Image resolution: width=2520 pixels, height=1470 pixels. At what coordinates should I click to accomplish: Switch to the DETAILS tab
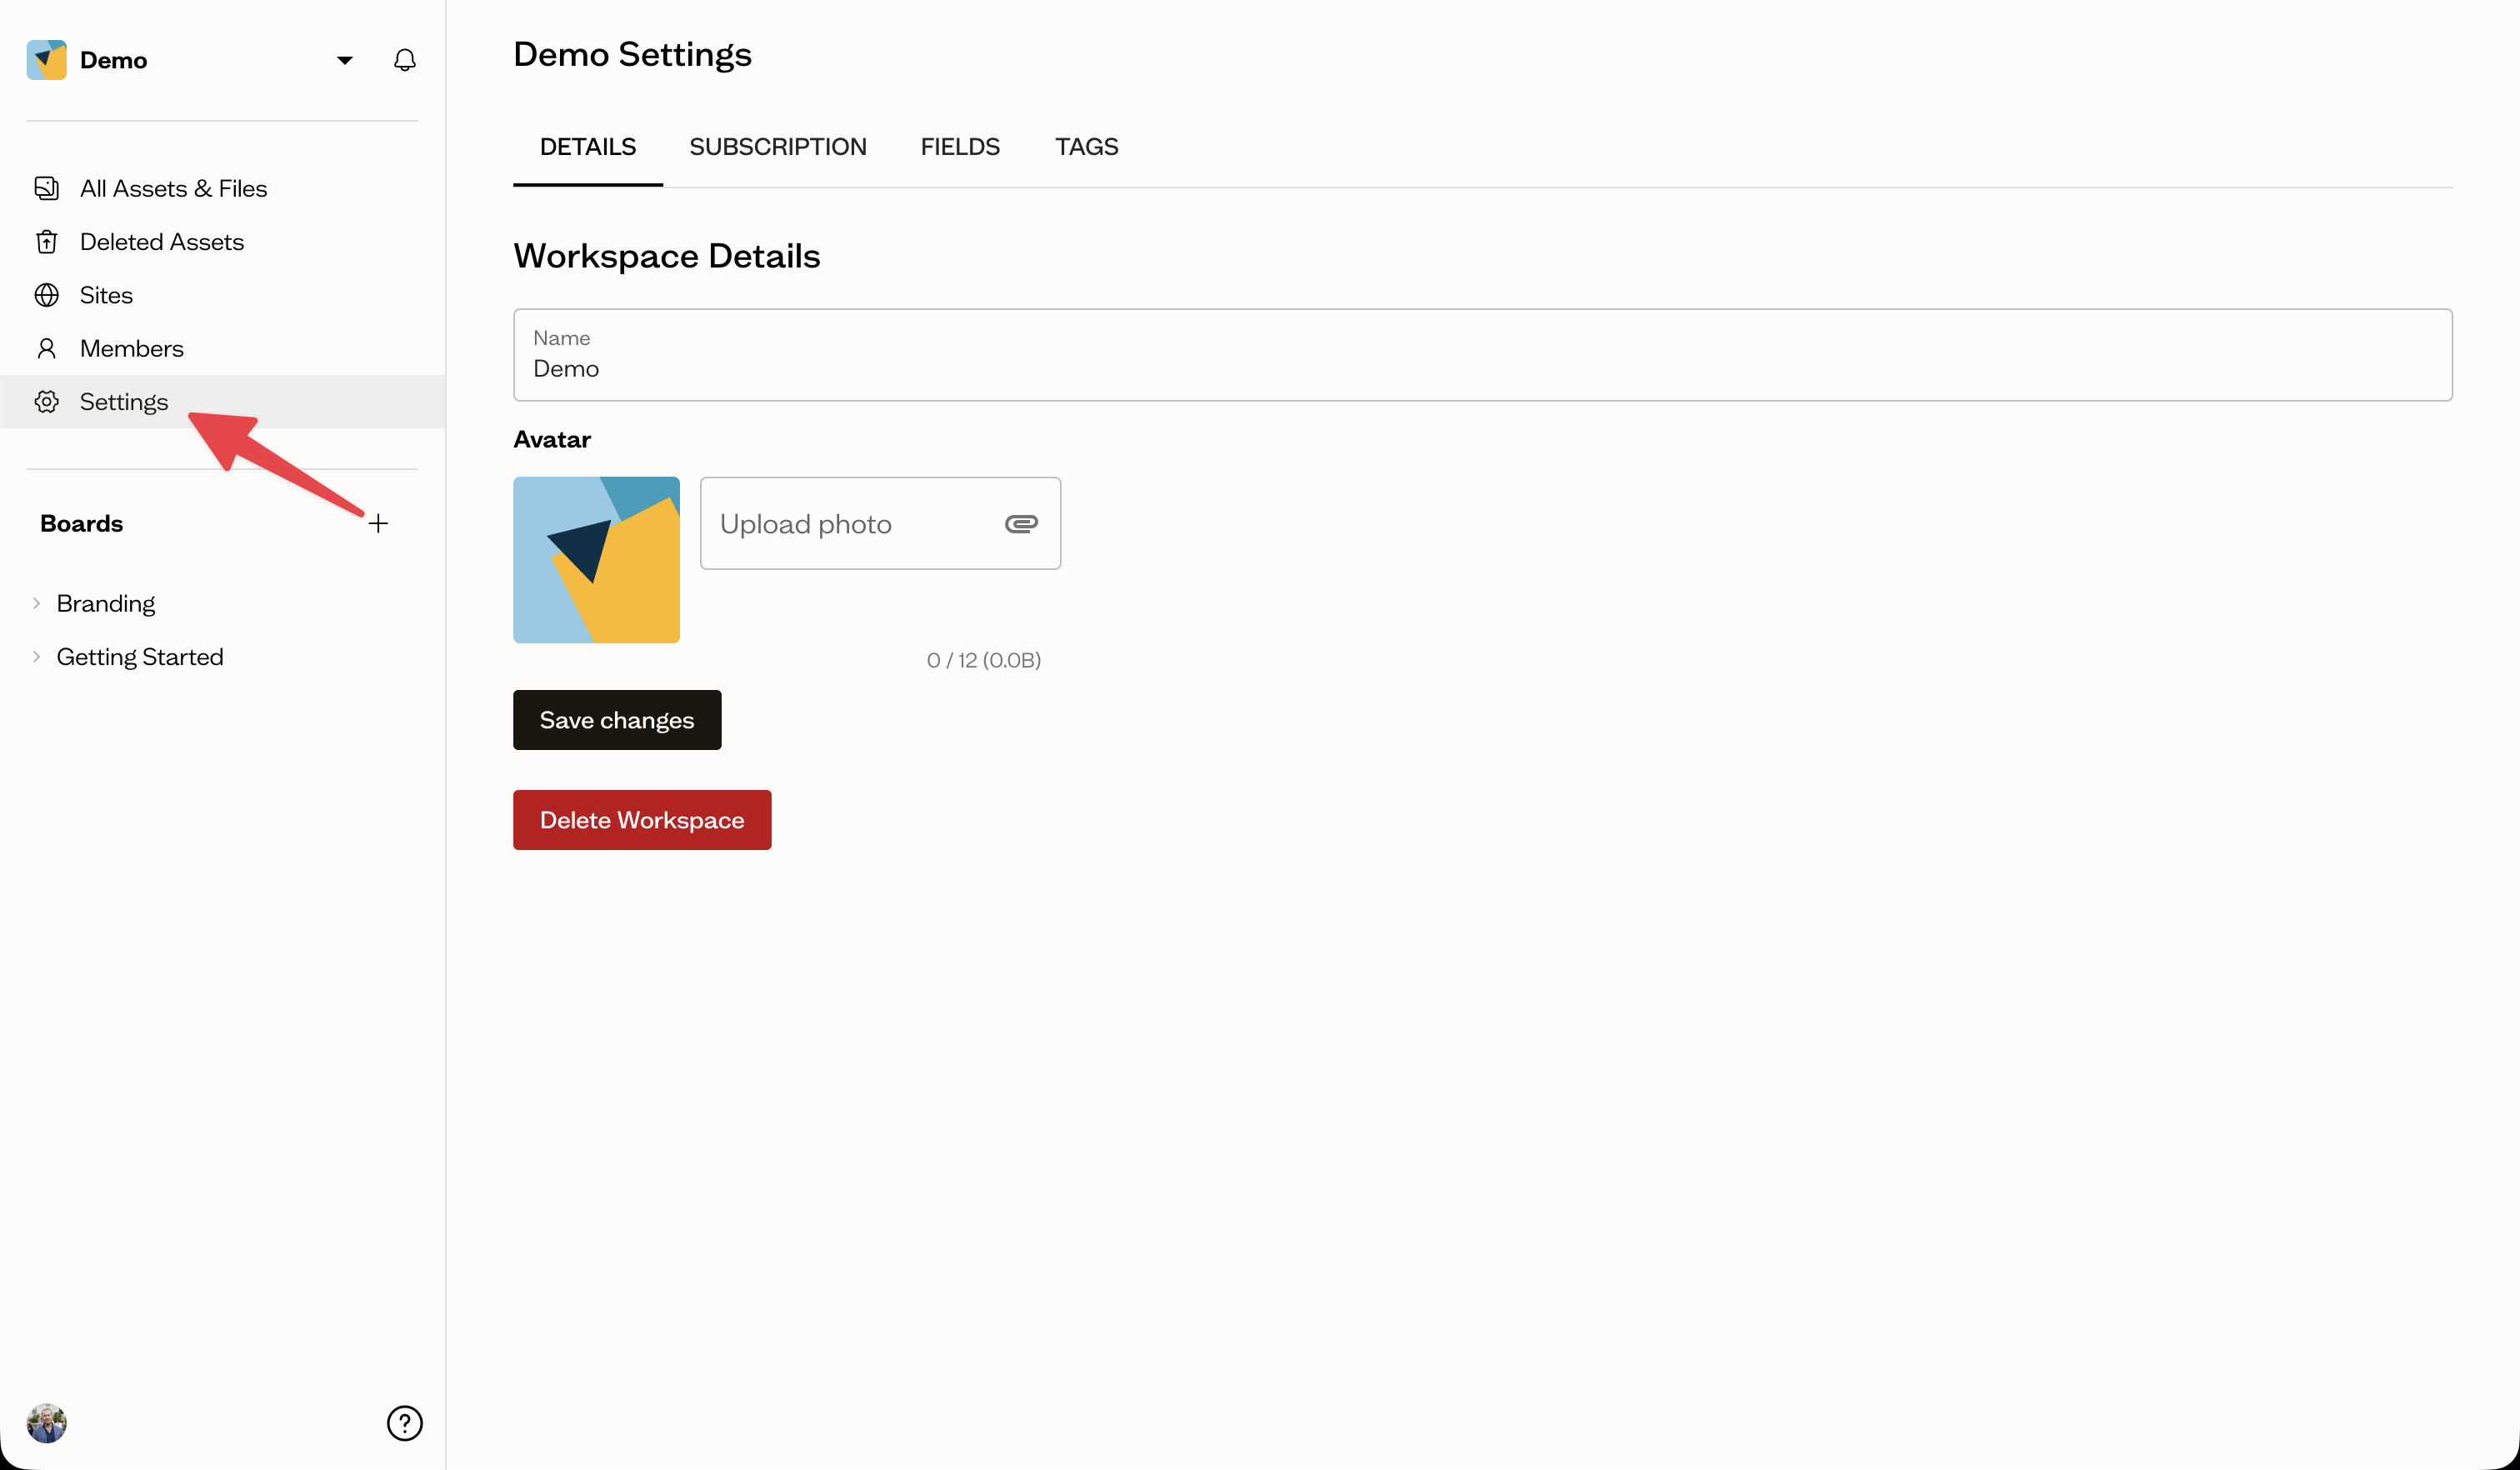(588, 147)
